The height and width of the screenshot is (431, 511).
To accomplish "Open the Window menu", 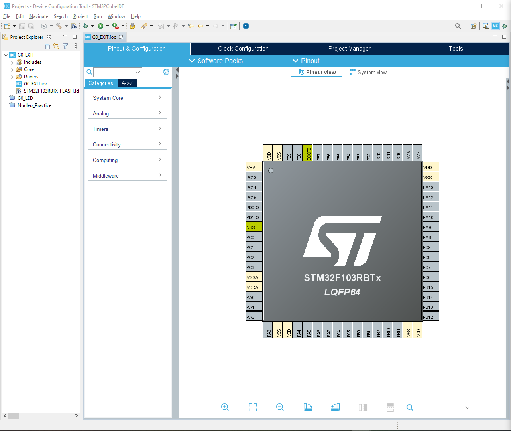I will 116,16.
